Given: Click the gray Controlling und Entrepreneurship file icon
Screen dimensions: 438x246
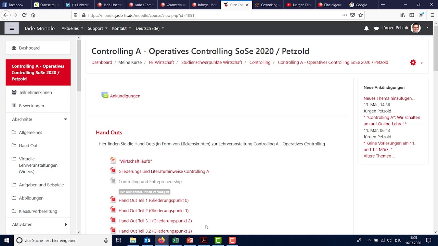Looking at the screenshot, I should click(113, 181).
